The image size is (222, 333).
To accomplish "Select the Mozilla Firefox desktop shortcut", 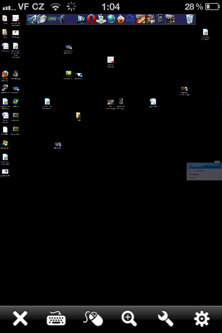I will [5, 74].
